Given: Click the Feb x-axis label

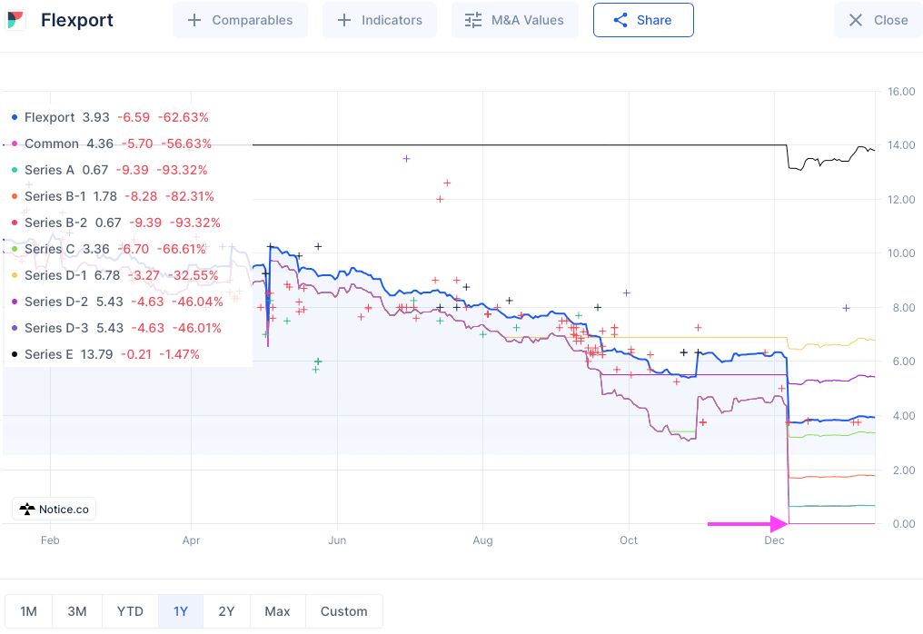Looking at the screenshot, I should [x=50, y=540].
